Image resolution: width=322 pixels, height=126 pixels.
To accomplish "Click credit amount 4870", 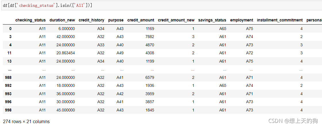I will point(150,45).
